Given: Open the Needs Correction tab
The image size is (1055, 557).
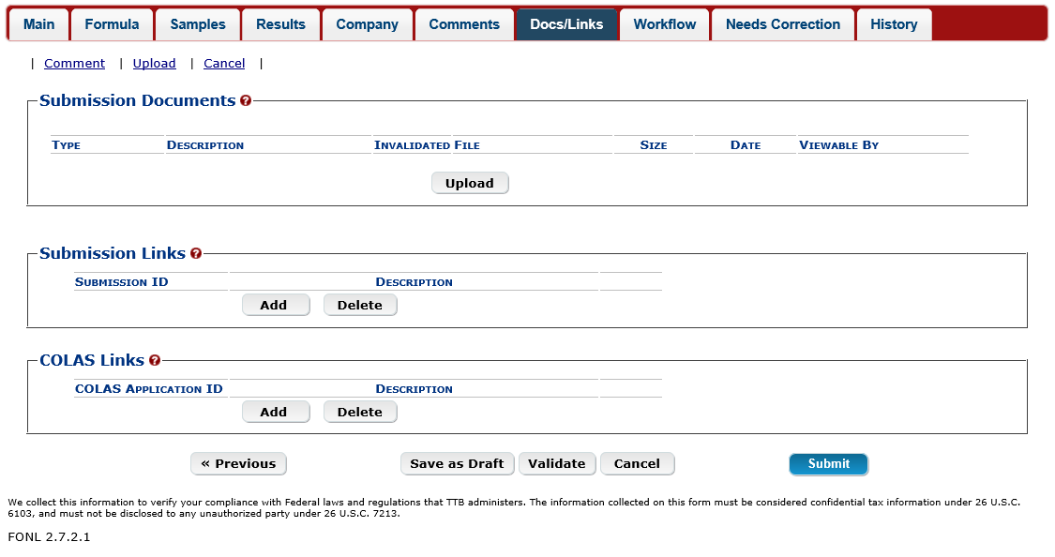Looking at the screenshot, I should tap(783, 24).
